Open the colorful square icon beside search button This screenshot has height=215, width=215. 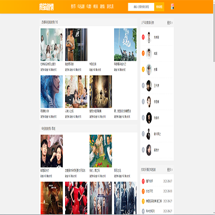[x=173, y=7]
